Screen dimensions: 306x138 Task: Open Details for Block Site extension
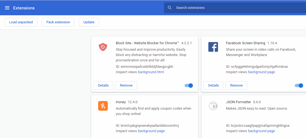(103, 85)
